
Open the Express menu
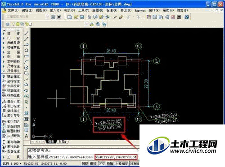click(x=140, y=10)
